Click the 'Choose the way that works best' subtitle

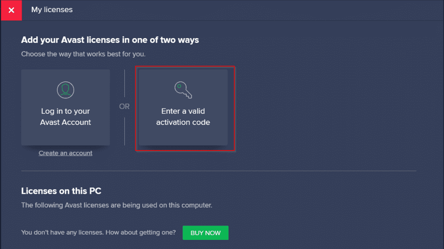[83, 54]
